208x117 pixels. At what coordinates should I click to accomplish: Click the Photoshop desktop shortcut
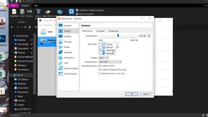[x=3, y=39]
